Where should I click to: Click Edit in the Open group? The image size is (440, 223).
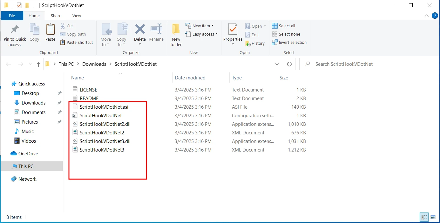[x=252, y=35]
